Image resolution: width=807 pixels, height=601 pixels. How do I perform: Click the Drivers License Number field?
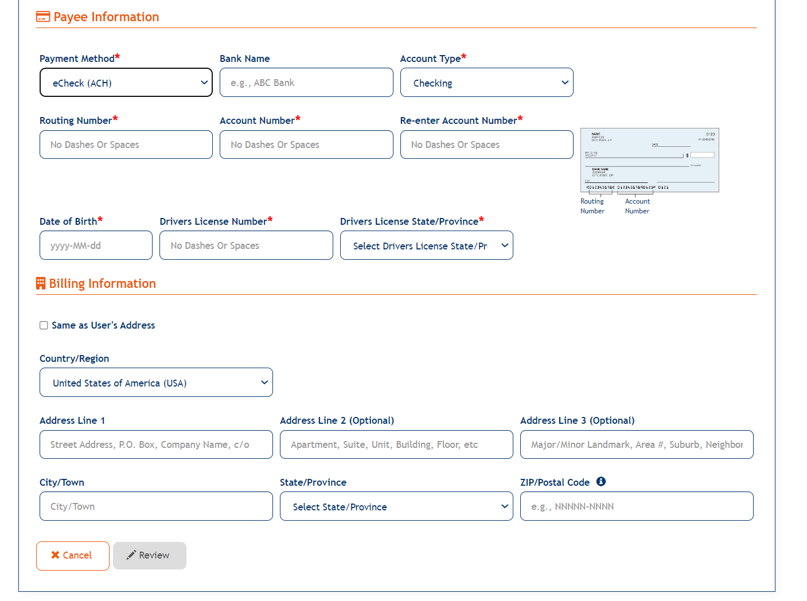click(246, 245)
